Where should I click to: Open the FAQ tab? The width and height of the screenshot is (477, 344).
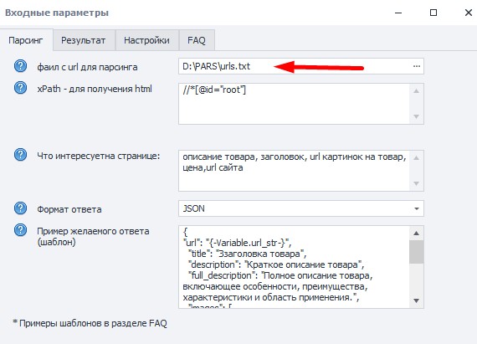(x=197, y=40)
